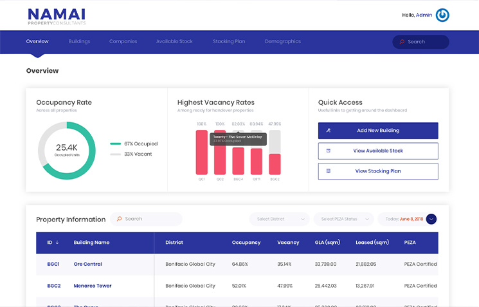Click the June 8, 2018 date text
Image resolution: width=479 pixels, height=307 pixels.
(x=411, y=219)
